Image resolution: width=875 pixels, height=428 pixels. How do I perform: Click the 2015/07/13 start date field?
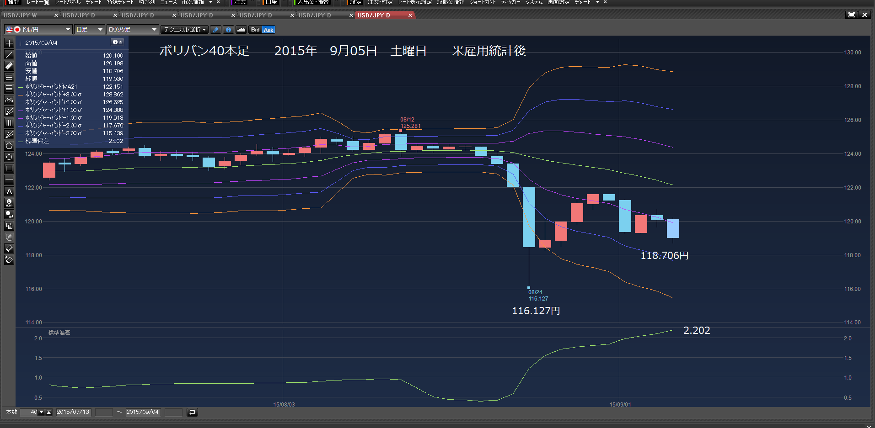[x=73, y=412]
